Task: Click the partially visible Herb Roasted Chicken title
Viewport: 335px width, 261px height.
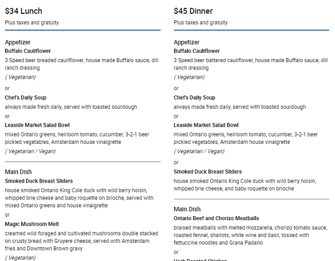Action: tap(200, 260)
